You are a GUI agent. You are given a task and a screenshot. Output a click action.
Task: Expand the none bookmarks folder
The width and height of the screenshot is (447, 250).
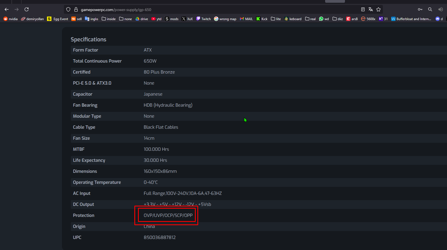(126, 19)
